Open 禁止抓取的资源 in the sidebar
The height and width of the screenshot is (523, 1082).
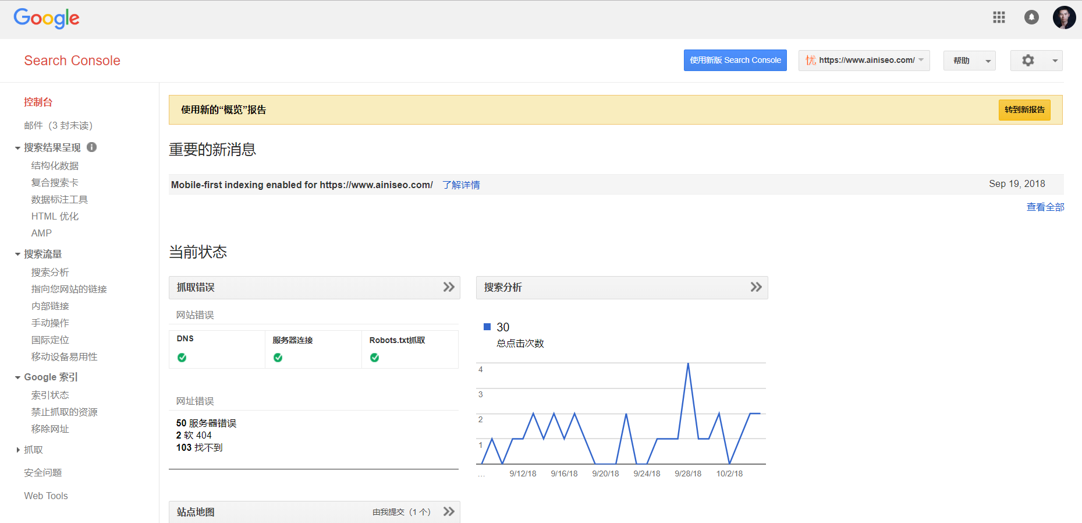64,412
